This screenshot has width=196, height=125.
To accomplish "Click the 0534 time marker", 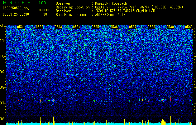I will point(77,27).
